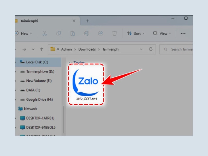
Task: Click the Copy icon in toolbar
Action: coord(59,33)
